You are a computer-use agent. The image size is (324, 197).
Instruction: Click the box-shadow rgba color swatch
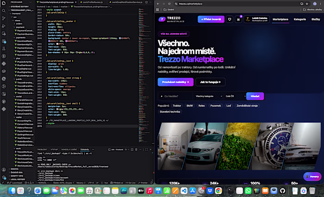coord(77,52)
